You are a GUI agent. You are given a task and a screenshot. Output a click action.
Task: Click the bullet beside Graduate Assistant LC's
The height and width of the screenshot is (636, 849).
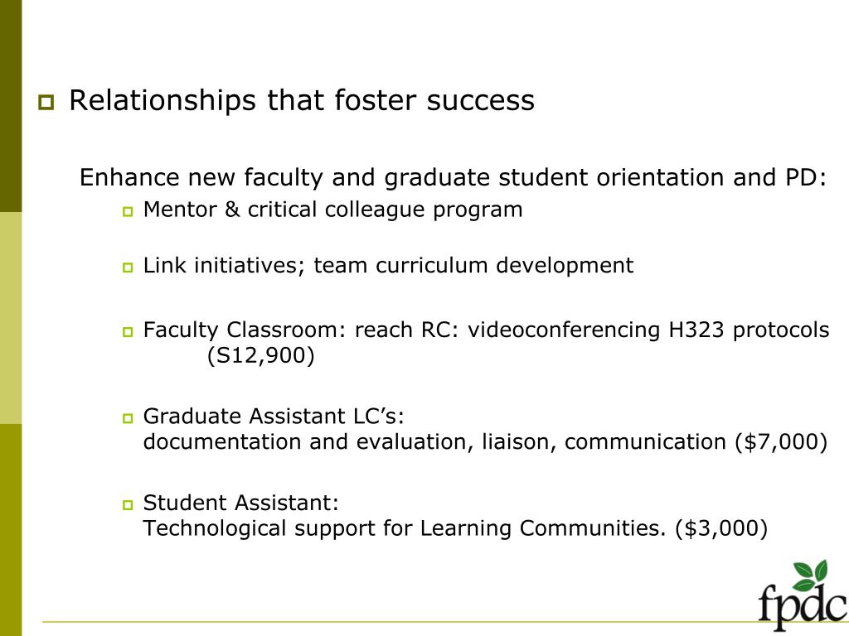(128, 418)
